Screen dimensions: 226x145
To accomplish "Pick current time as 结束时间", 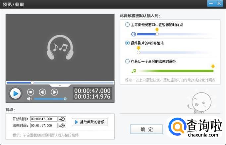I will (62, 126).
